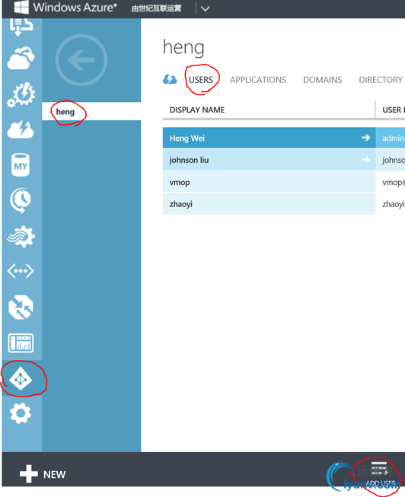Open the cloud with lightning bolt sidebar icon

coord(21,129)
